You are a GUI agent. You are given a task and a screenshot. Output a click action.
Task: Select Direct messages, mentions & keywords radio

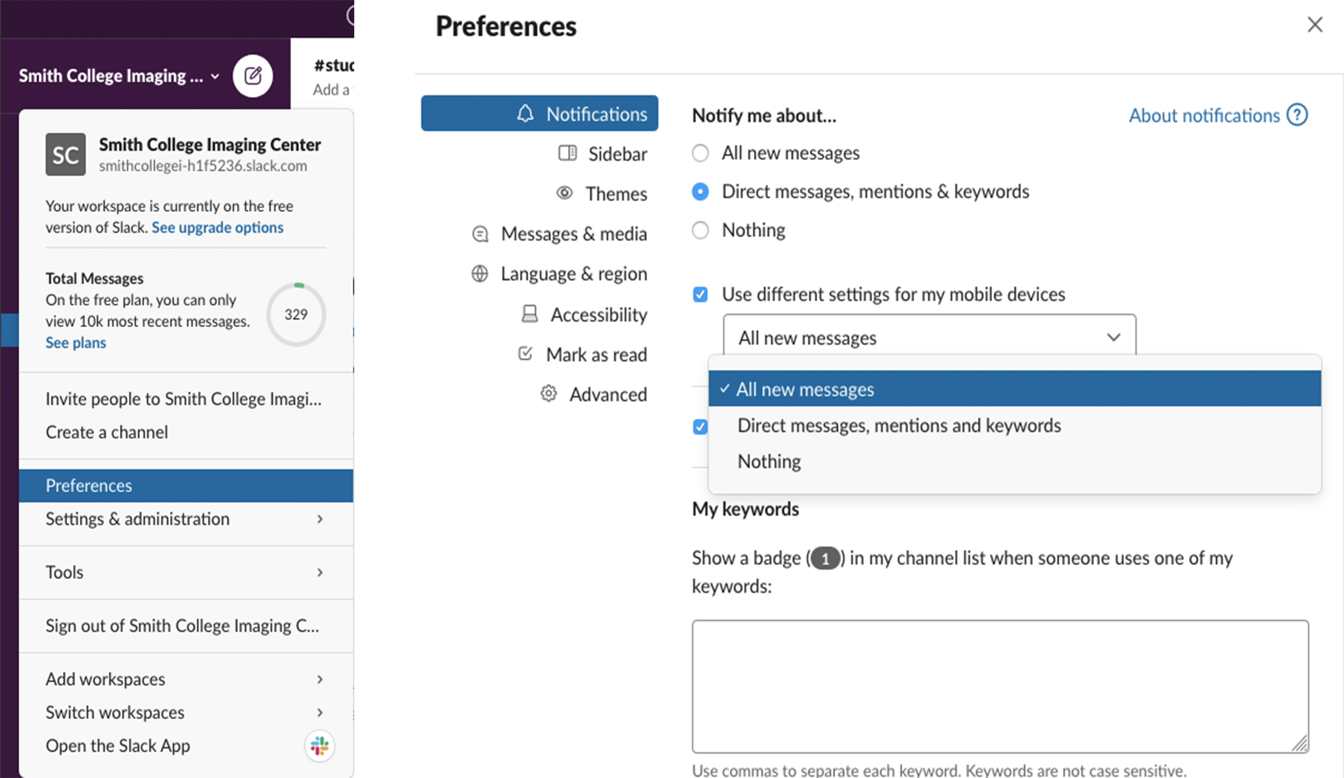700,191
